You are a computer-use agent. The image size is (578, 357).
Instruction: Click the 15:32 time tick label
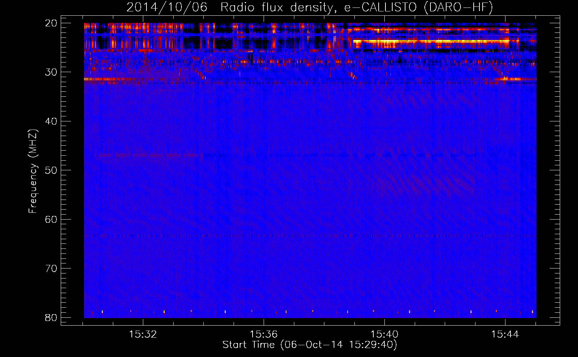click(143, 335)
